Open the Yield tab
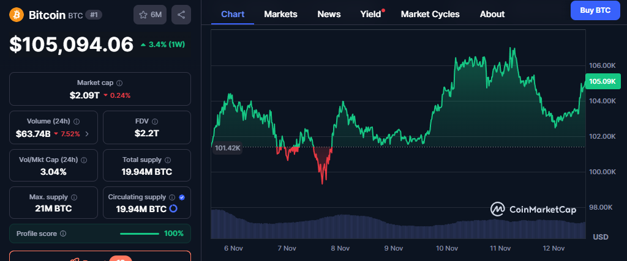Image resolution: width=627 pixels, height=261 pixels. 370,14
